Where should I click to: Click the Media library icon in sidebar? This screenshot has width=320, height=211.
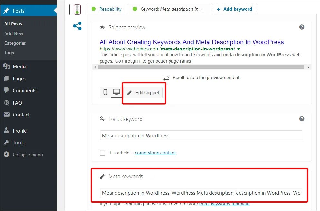(6, 66)
